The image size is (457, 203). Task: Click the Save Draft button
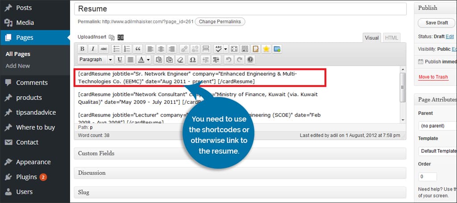436,23
